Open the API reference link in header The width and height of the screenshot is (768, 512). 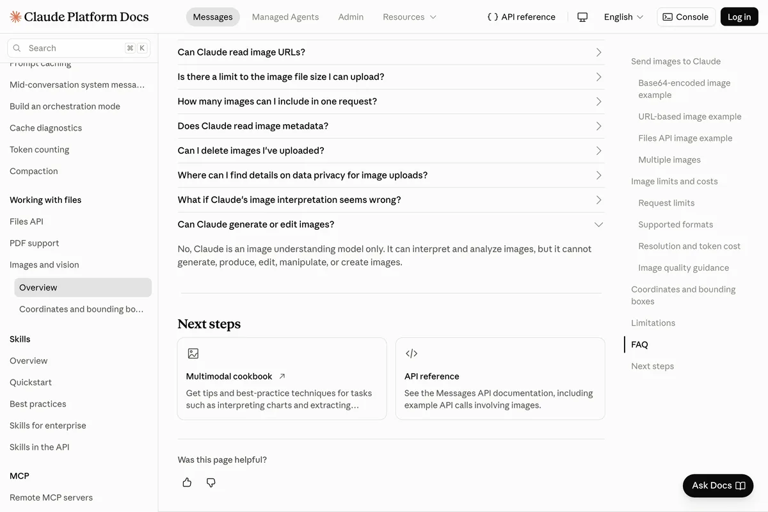pos(521,17)
